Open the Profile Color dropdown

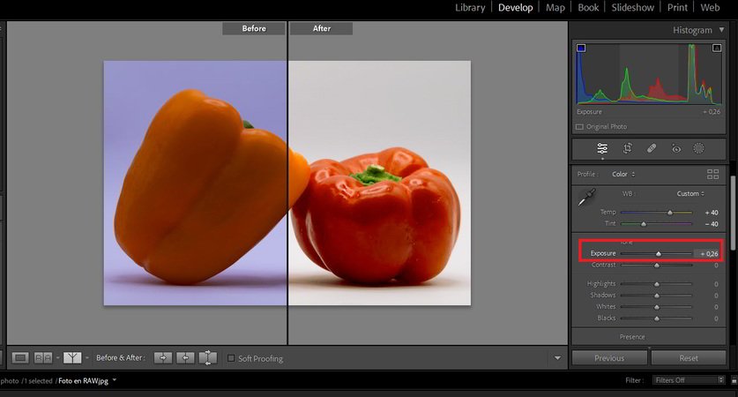pyautogui.click(x=623, y=175)
